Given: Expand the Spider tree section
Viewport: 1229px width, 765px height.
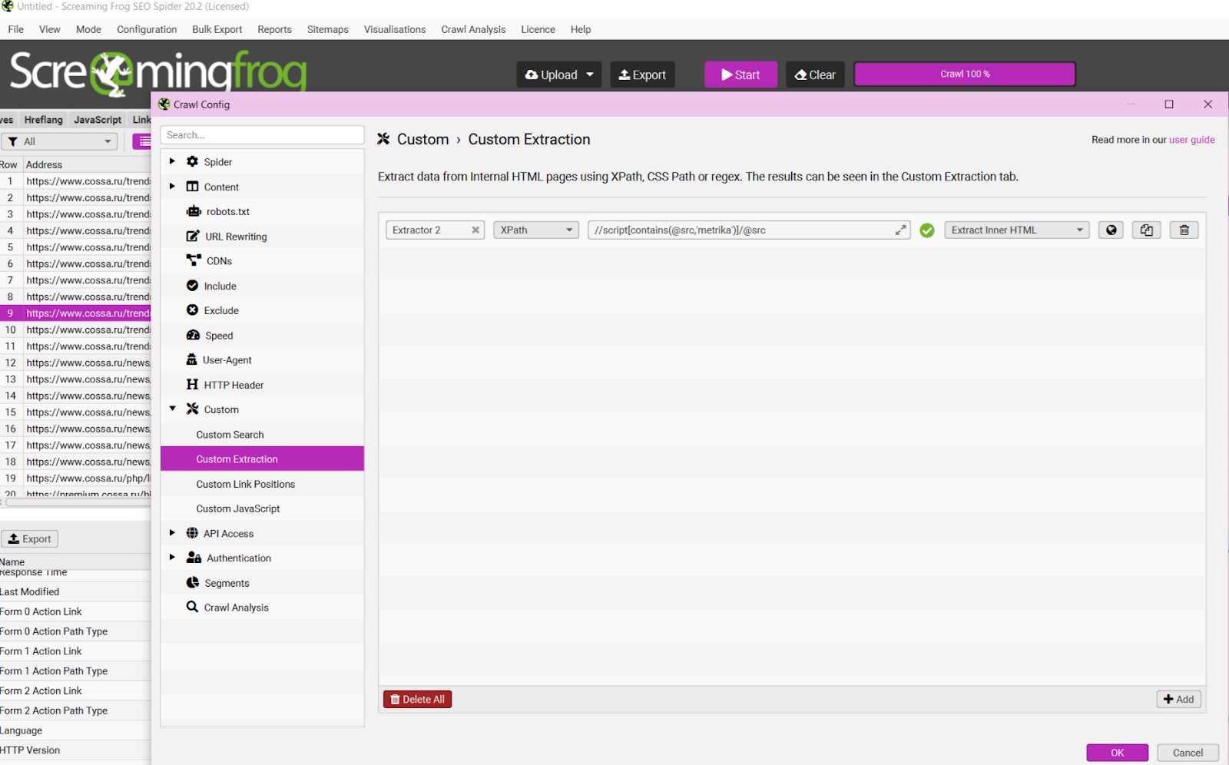Looking at the screenshot, I should (x=172, y=162).
